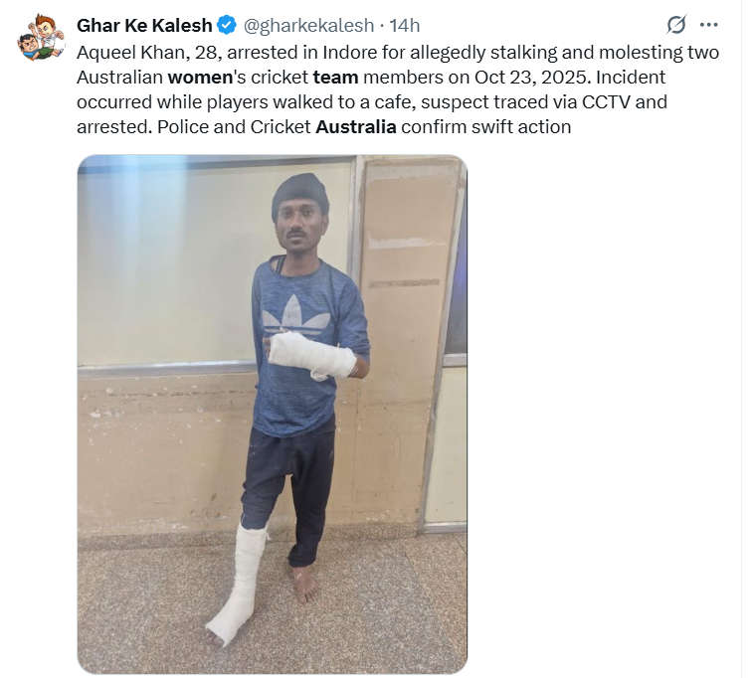Click the blue verified badge

(227, 26)
